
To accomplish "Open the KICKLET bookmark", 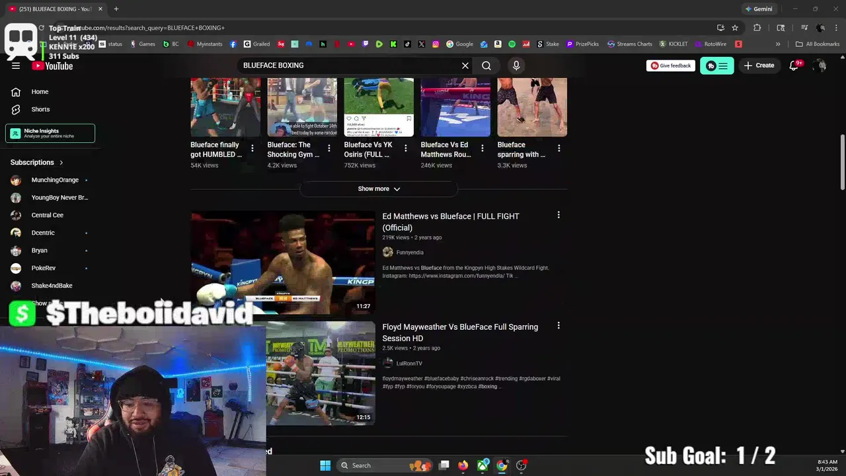I will (x=673, y=44).
